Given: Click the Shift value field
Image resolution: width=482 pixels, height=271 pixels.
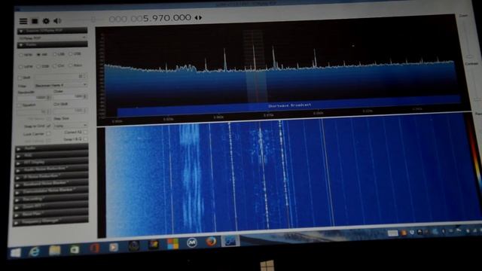Looking at the screenshot, I should coord(61,76).
